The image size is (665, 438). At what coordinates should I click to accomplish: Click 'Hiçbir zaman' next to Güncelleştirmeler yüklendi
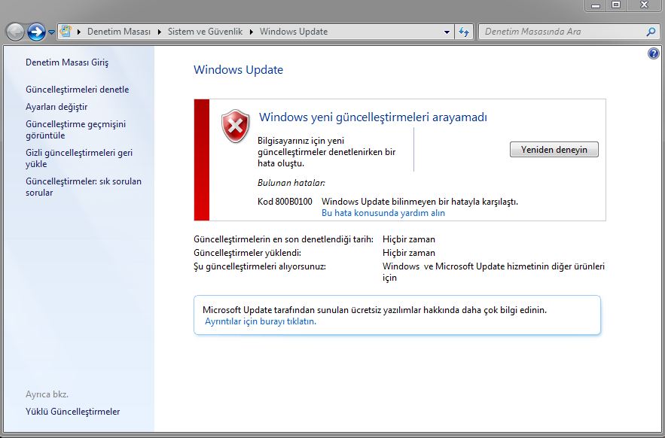(x=409, y=253)
